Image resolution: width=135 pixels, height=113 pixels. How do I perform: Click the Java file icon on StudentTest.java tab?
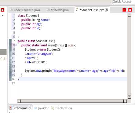pos(77,10)
